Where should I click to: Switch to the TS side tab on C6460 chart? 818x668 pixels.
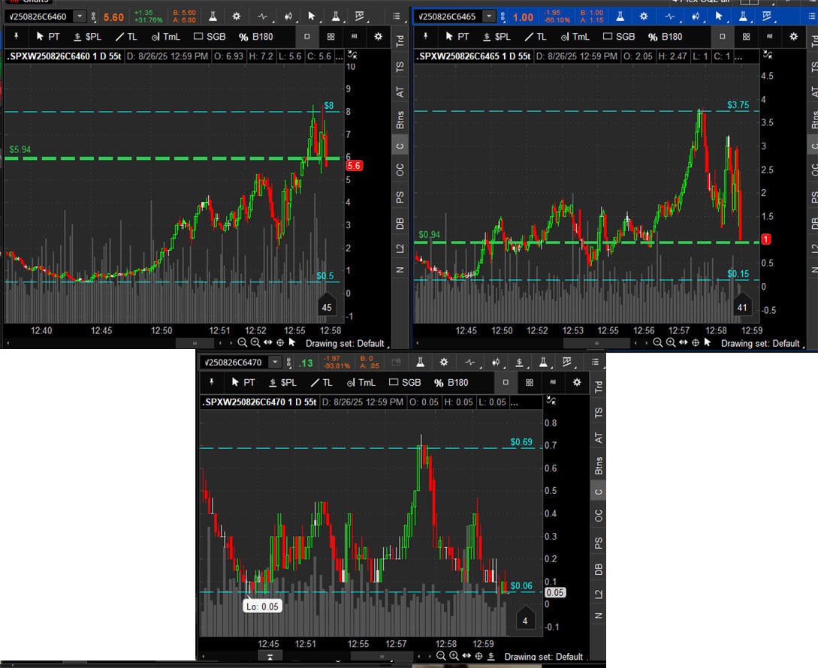[400, 67]
